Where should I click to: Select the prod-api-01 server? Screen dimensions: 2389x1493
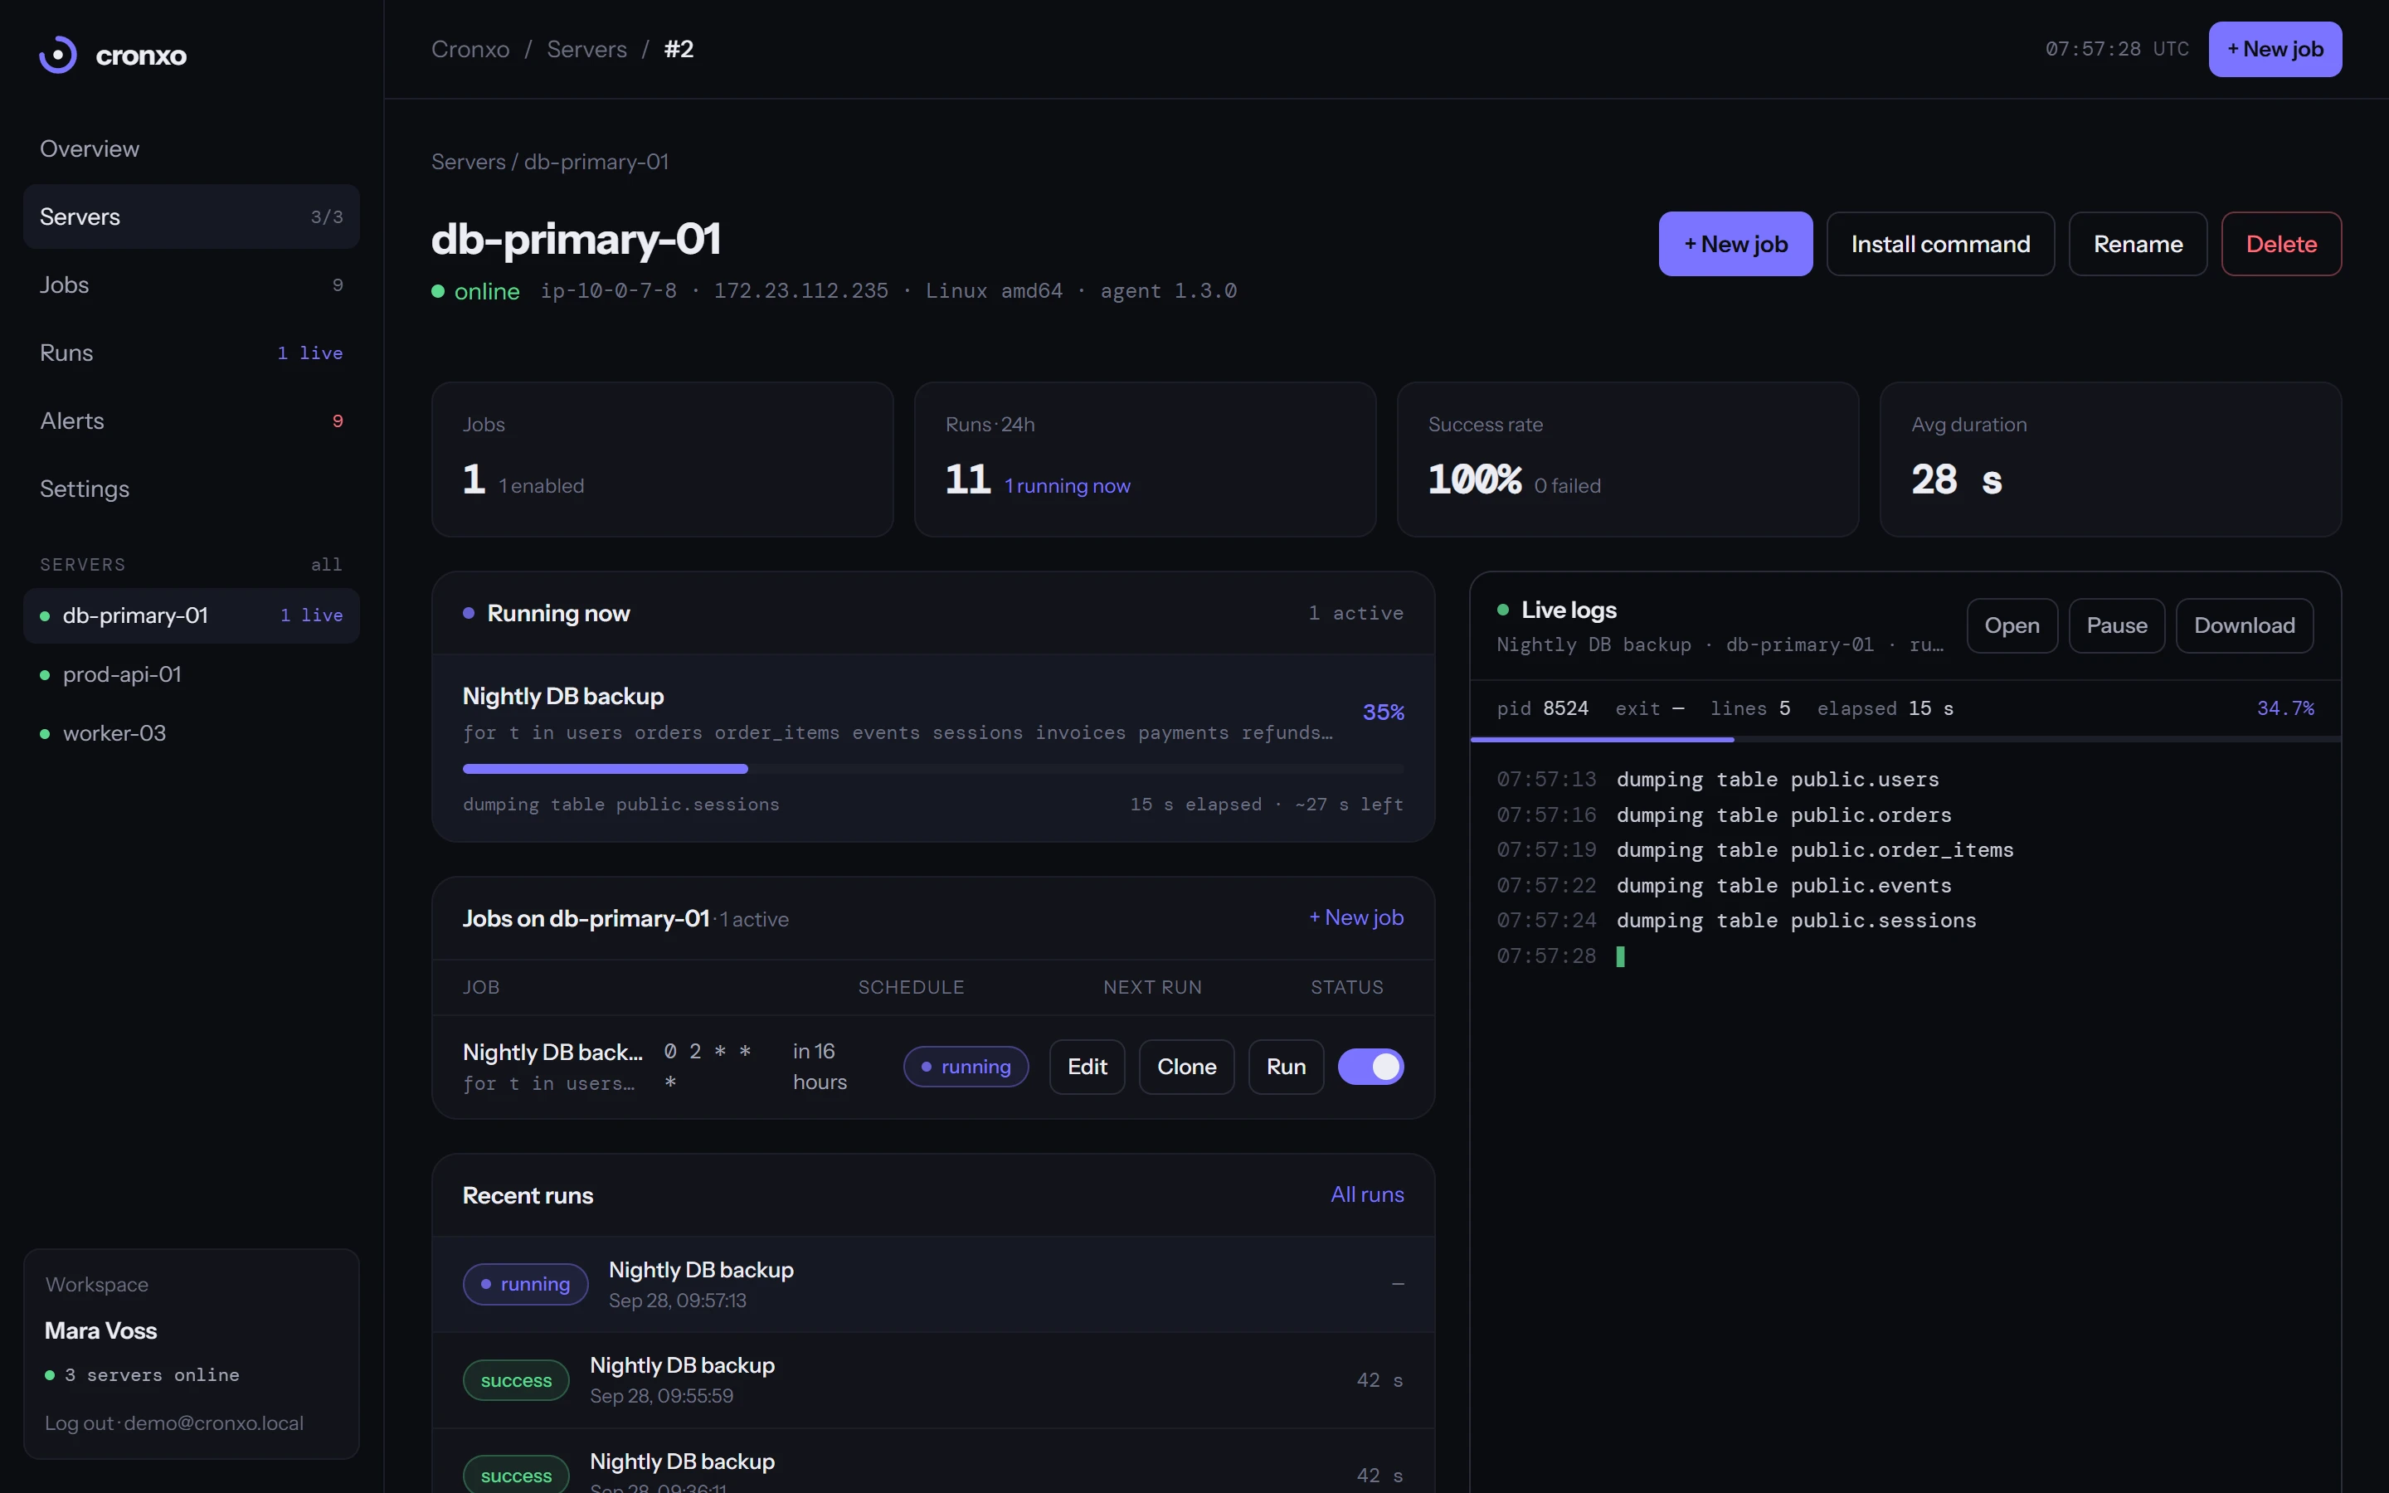coord(191,674)
